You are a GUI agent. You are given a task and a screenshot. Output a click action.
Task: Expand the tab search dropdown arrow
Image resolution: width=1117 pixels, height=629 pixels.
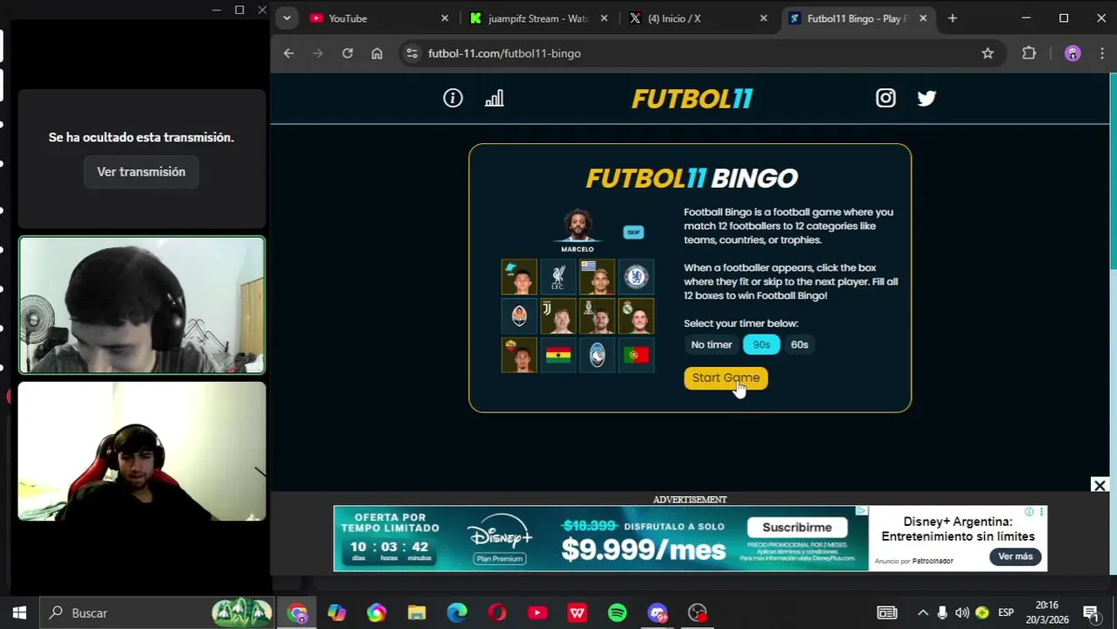(x=287, y=18)
